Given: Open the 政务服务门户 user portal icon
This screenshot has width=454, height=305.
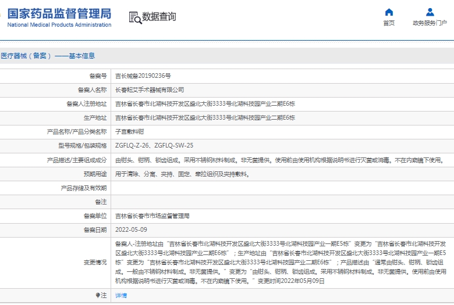Looking at the screenshot, I should (430, 12).
